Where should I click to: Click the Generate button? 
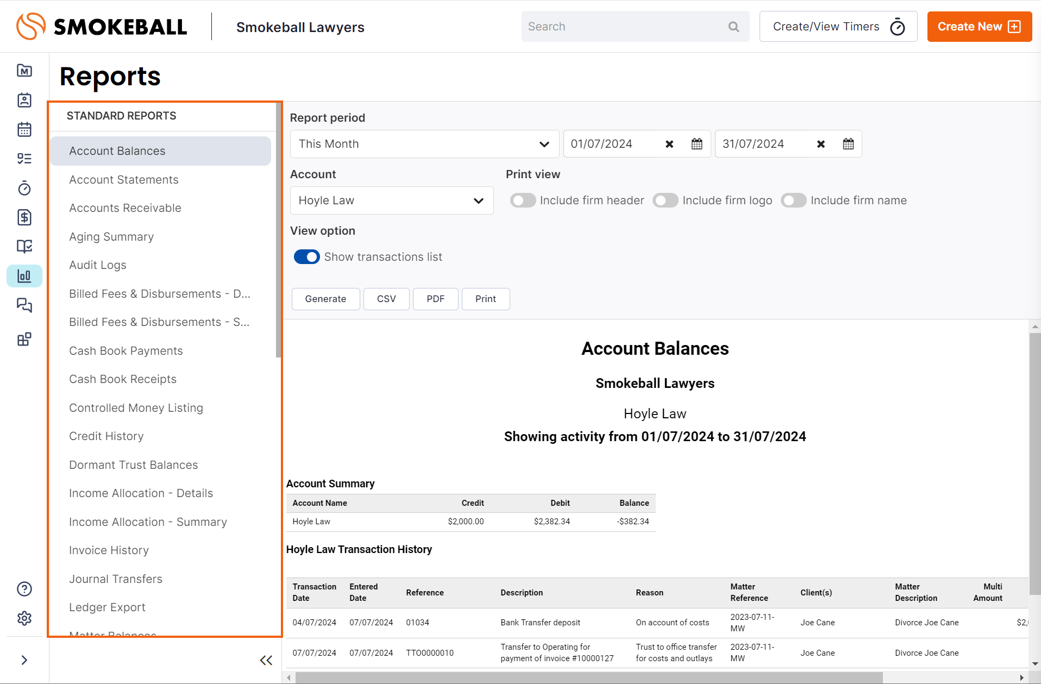point(325,299)
